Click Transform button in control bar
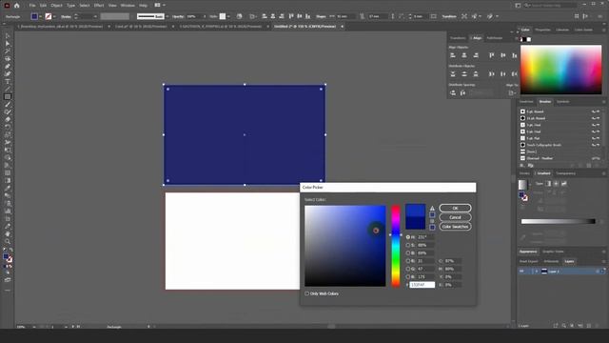Image resolution: width=609 pixels, height=343 pixels. tap(449, 16)
